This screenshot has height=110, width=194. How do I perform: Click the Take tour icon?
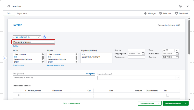pos(160,13)
